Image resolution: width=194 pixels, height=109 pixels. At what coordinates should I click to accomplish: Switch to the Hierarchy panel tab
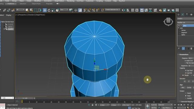click(x=187, y=15)
